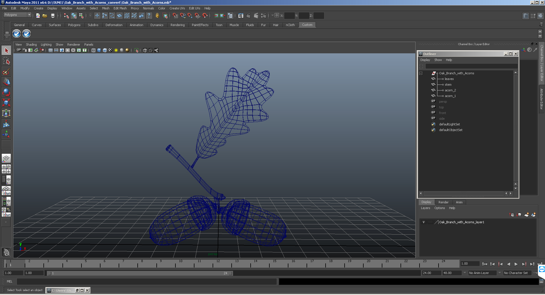Image resolution: width=545 pixels, height=295 pixels.
Task: Open a scene file via folder icon
Action: 45,16
